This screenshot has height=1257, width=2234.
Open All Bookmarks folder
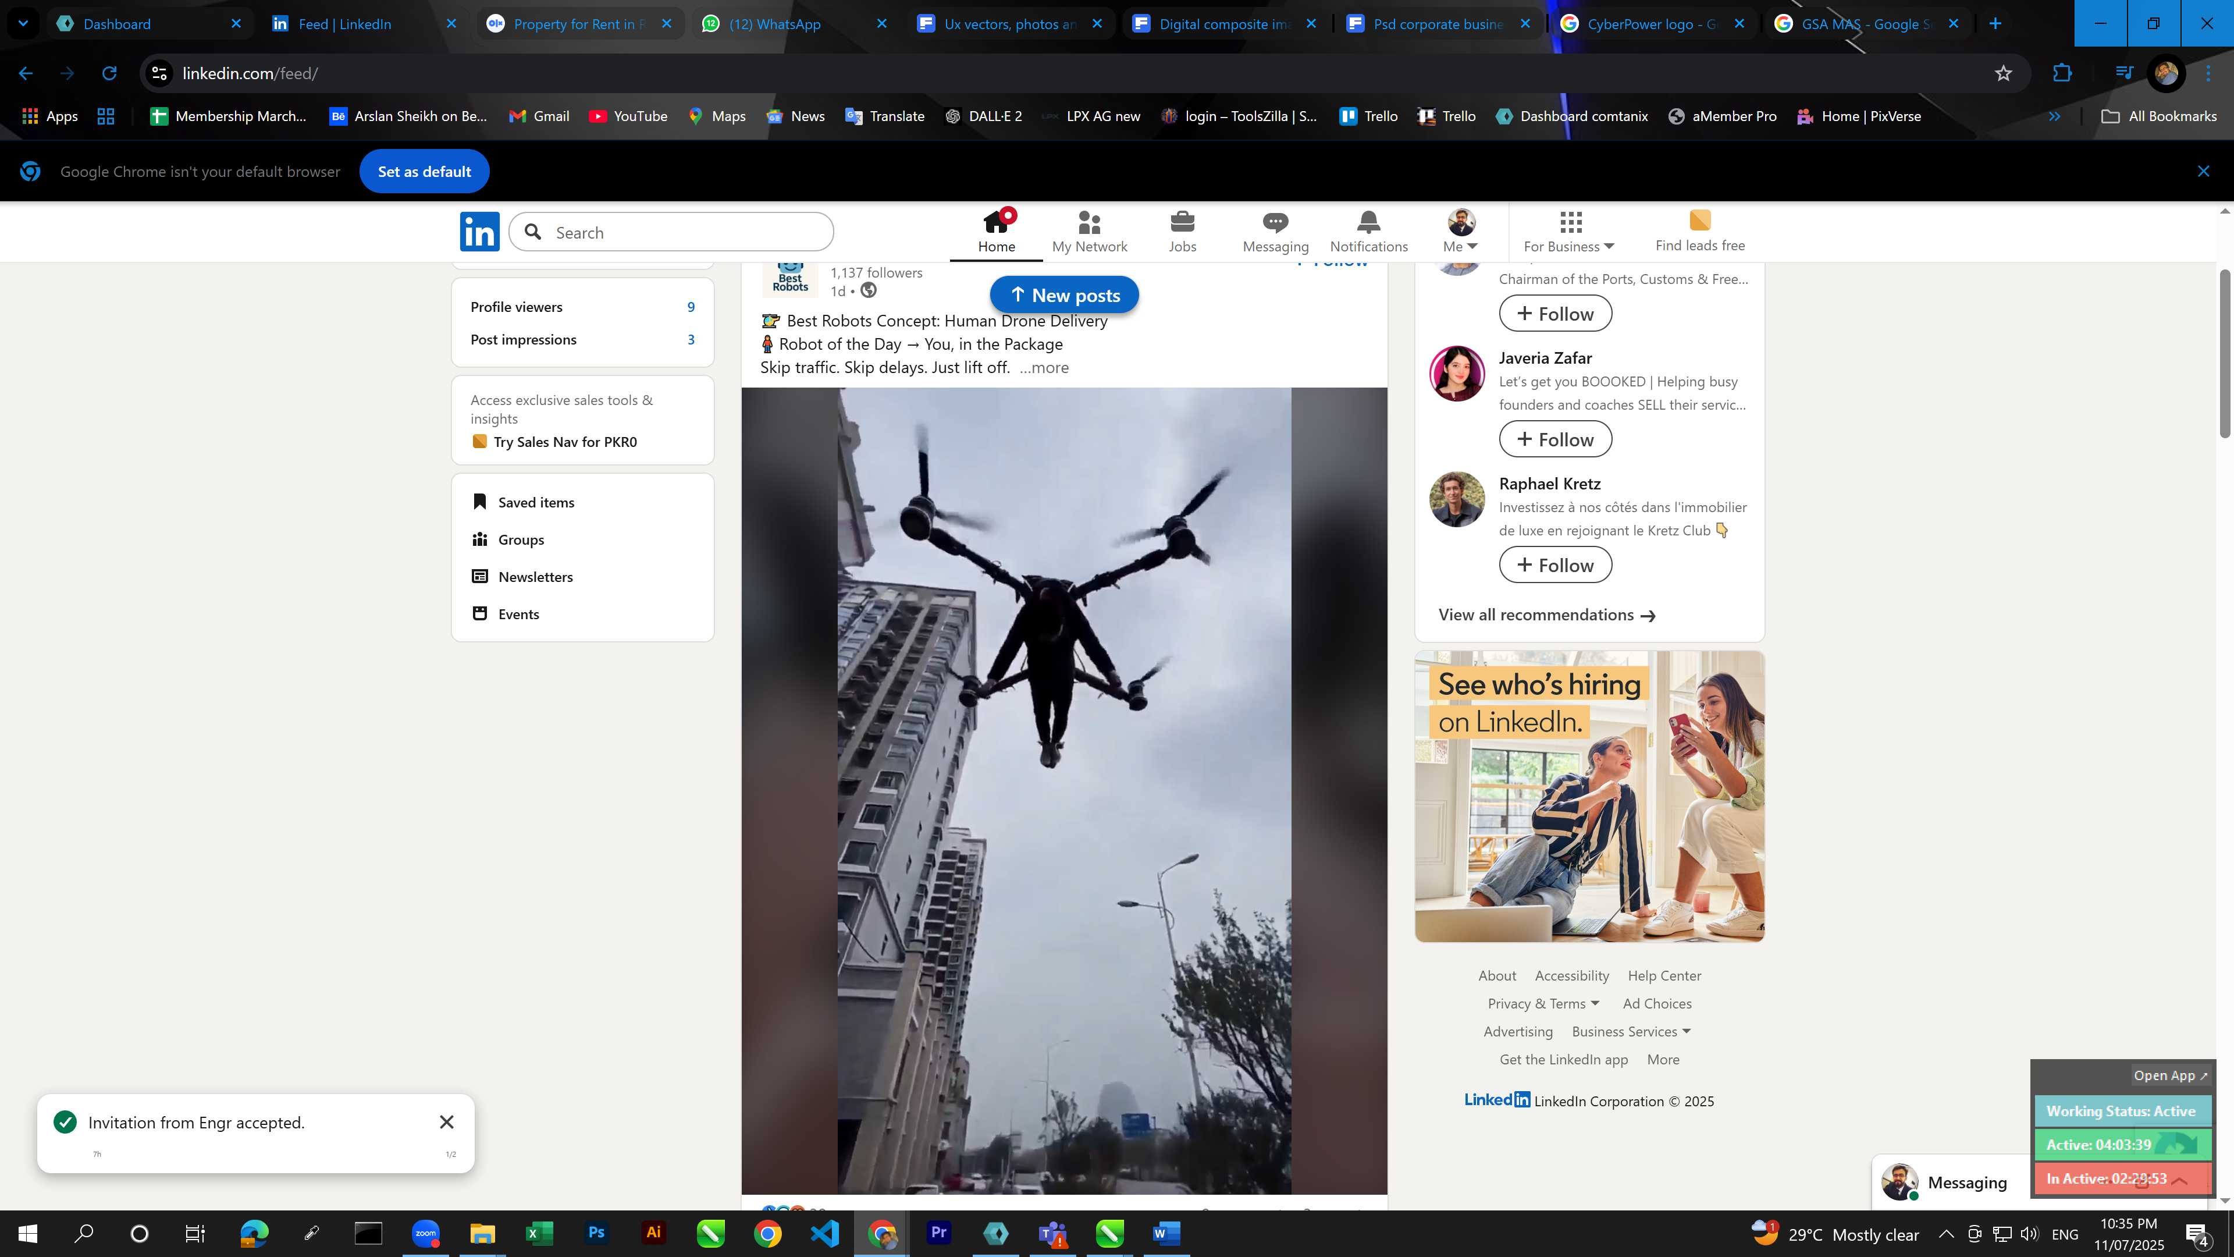pos(2158,116)
